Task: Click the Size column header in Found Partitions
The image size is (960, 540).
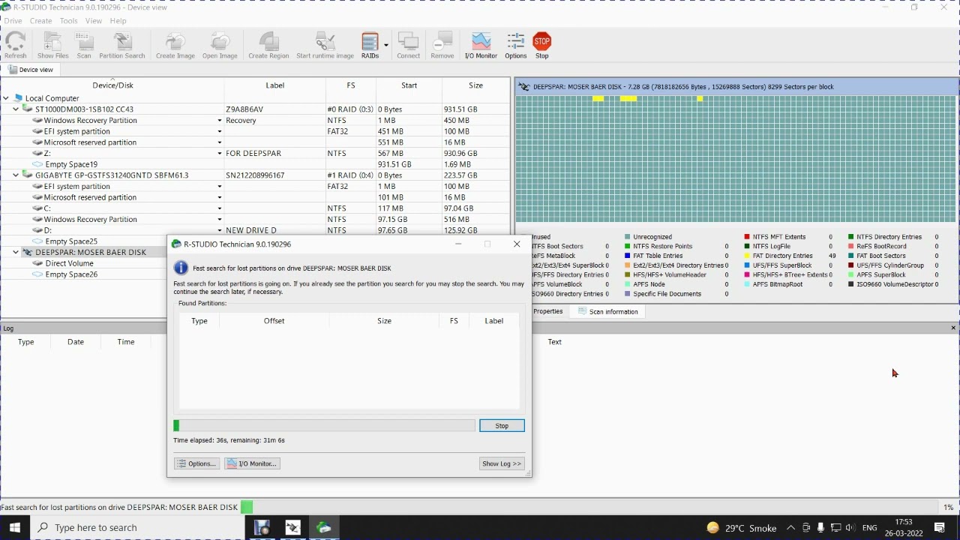Action: tap(384, 321)
